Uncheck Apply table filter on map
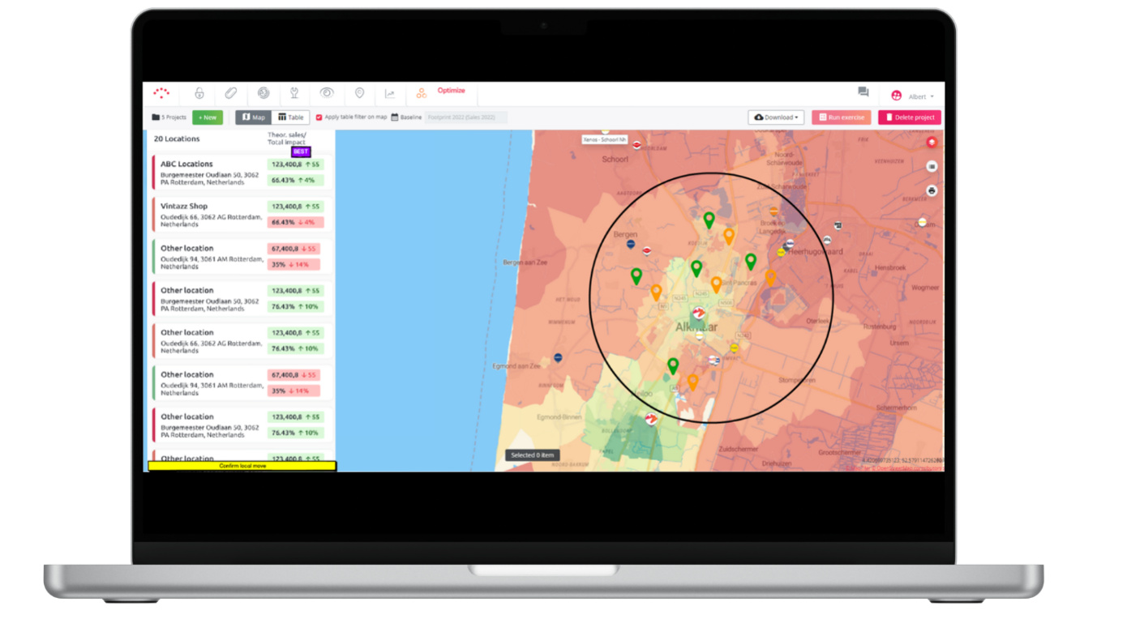Image resolution: width=1127 pixels, height=636 pixels. tap(319, 117)
